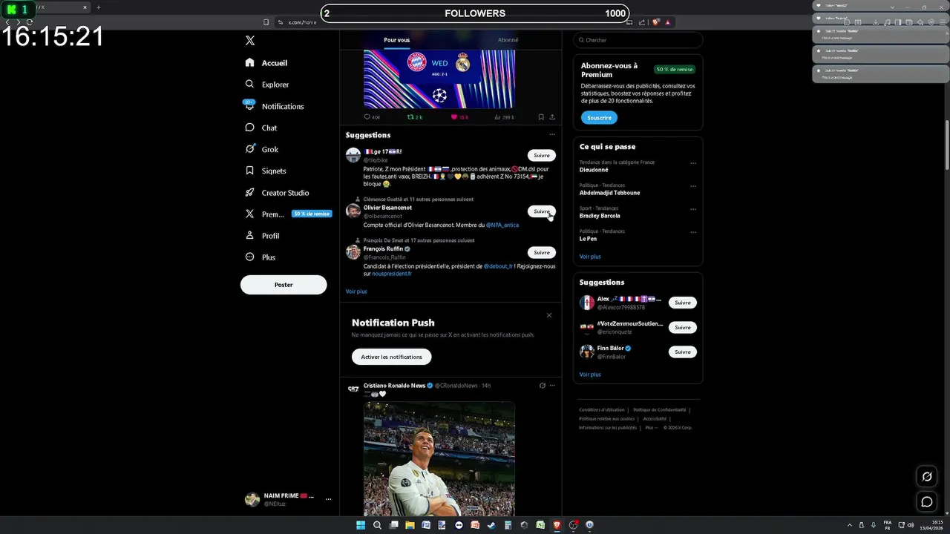
Task: Follow Alex @Alexcor79988578
Action: tap(682, 303)
